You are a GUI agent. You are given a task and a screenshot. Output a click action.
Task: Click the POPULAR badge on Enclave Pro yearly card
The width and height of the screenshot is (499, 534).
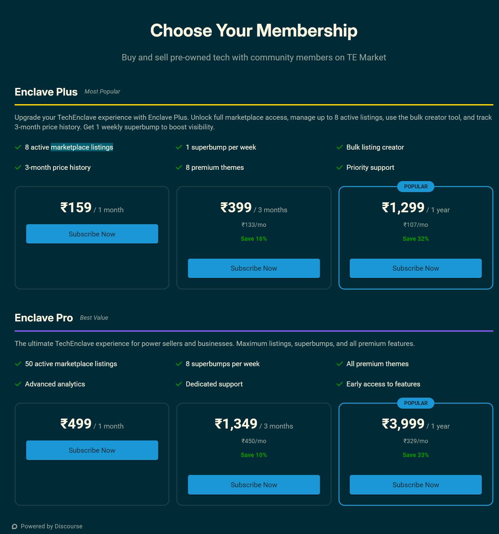(x=416, y=403)
